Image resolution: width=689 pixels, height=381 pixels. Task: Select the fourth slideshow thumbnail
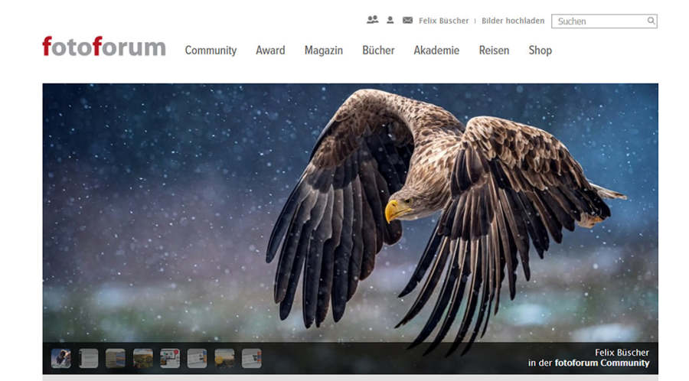(x=142, y=358)
